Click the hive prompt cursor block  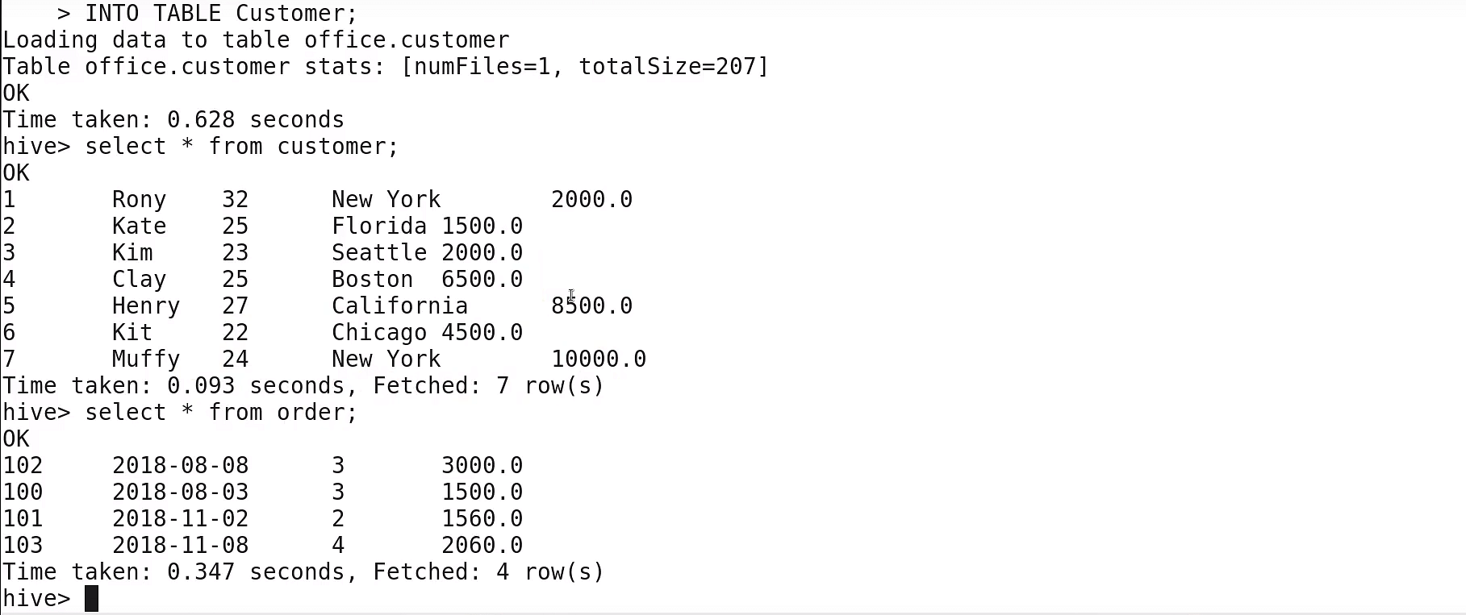91,599
